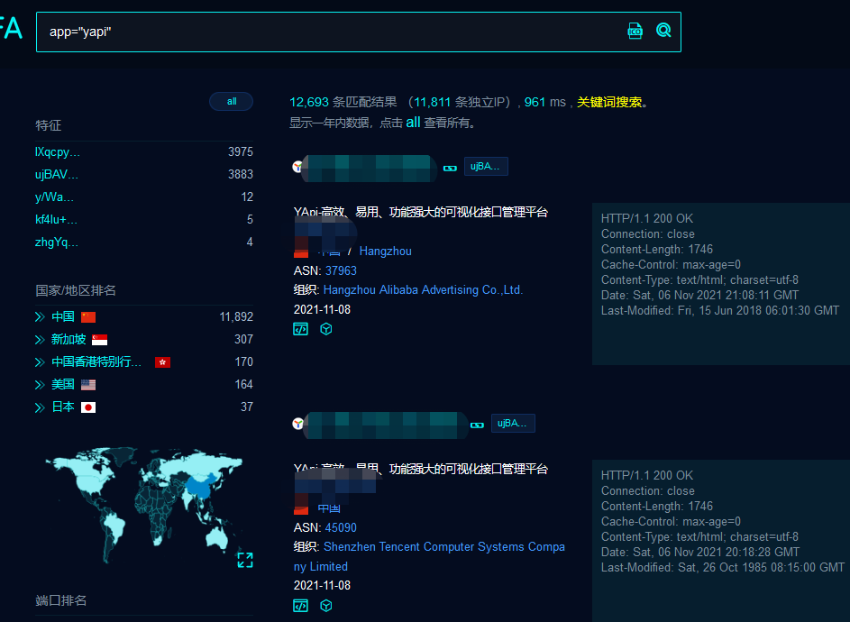Open ASN 37963 link
The width and height of the screenshot is (850, 622).
click(341, 270)
